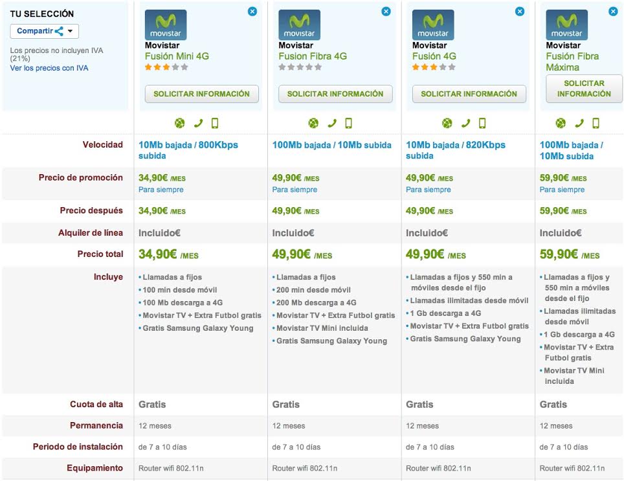This screenshot has width=624, height=481.
Task: Click phone handset icon under Fusion Fibra 4G
Action: (x=332, y=124)
